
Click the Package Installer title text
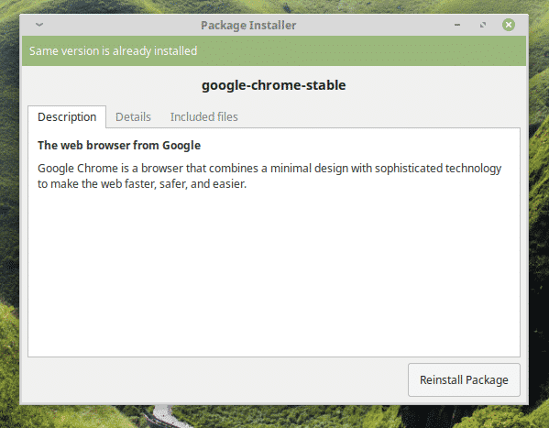point(248,26)
